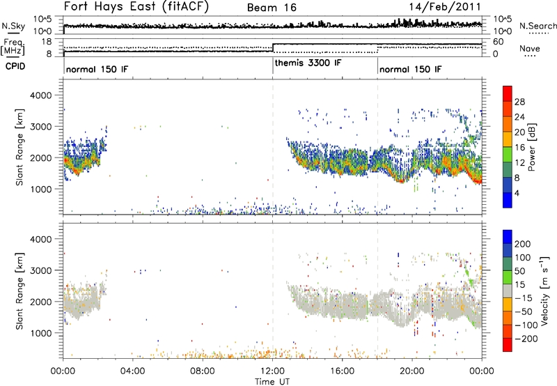Click the '16:00' time tick label
This screenshot has width=557, height=386.
342,371
